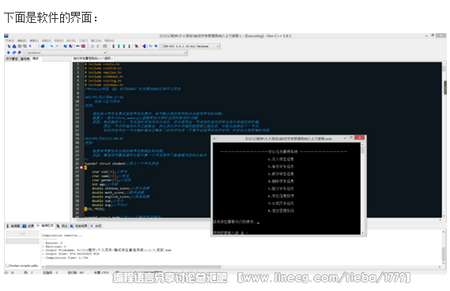
Task: Click the Save All toolbar icon
Action: click(x=25, y=46)
